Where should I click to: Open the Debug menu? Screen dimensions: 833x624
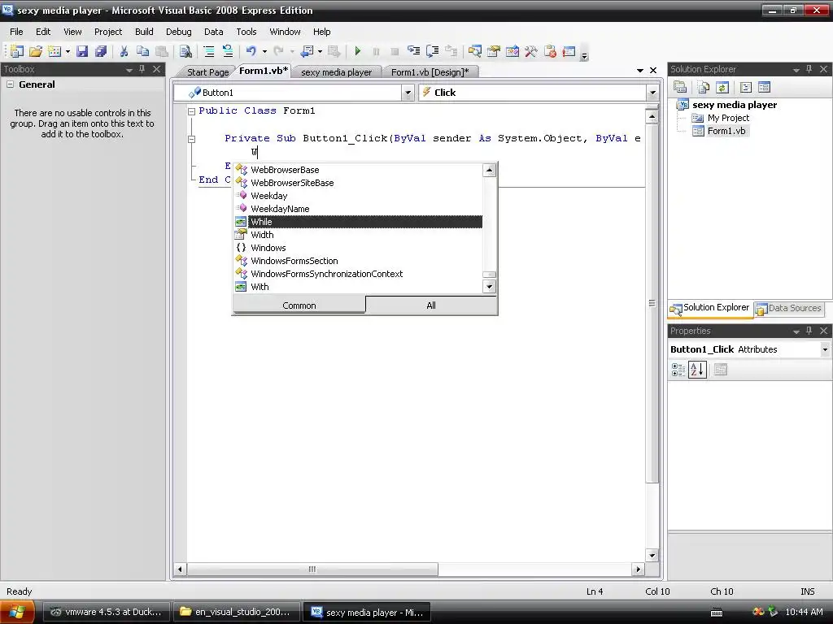(178, 32)
